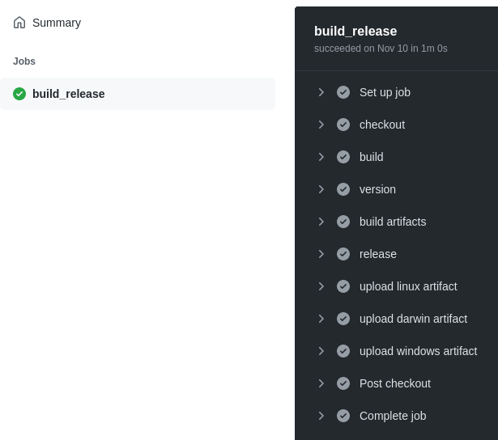Expand the Complete job step chevron
Screen dimensions: 498x440
[x=321, y=416]
